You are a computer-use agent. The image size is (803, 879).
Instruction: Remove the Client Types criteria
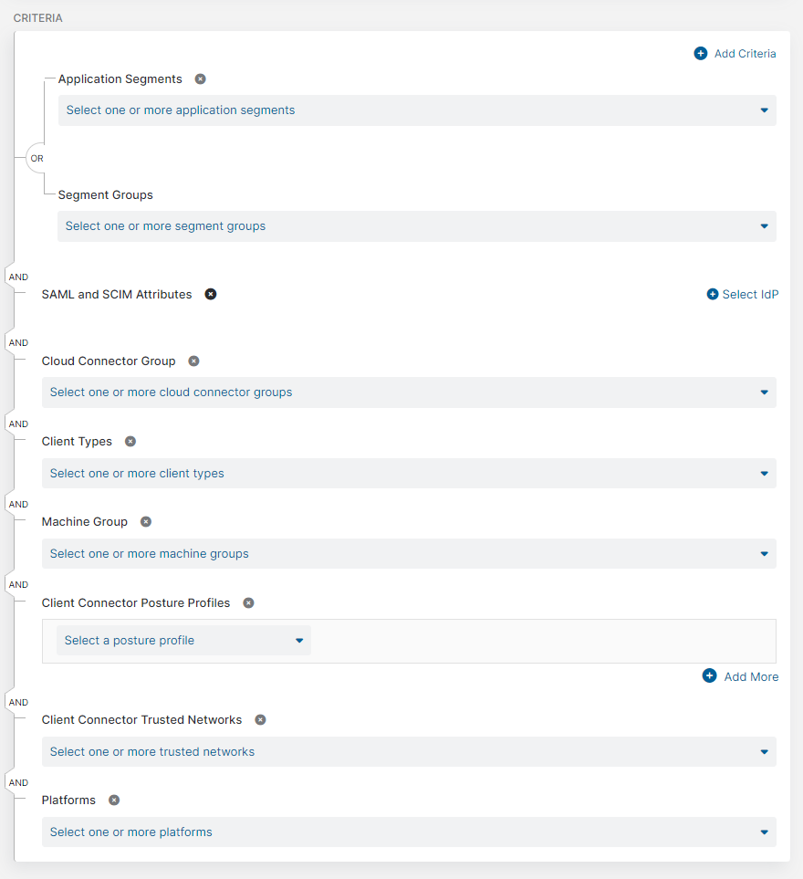click(x=130, y=441)
